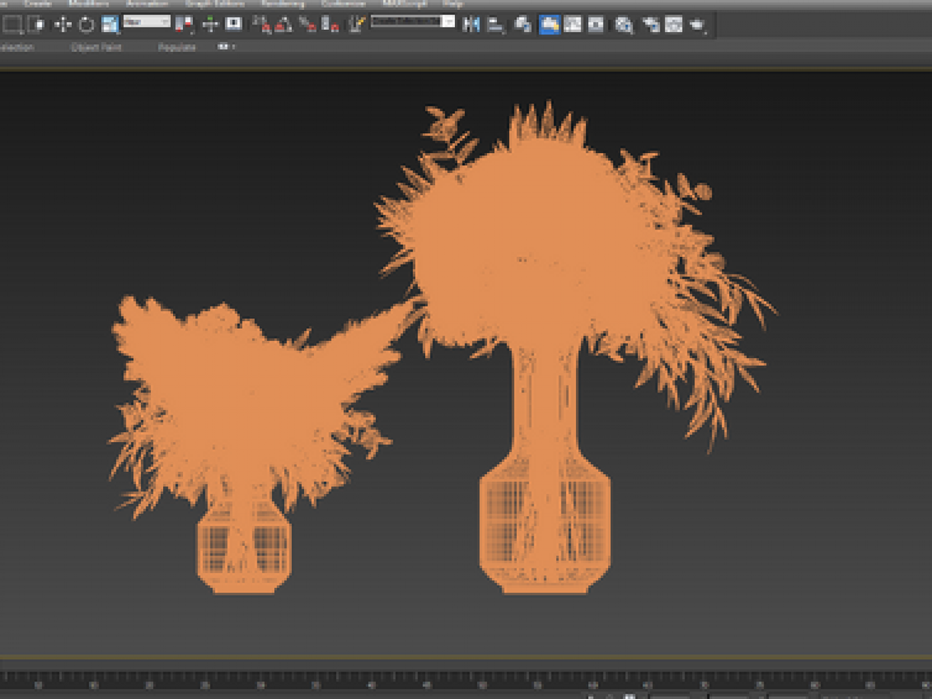Toggle Spinner Snap
The image size is (932, 699).
pos(330,24)
